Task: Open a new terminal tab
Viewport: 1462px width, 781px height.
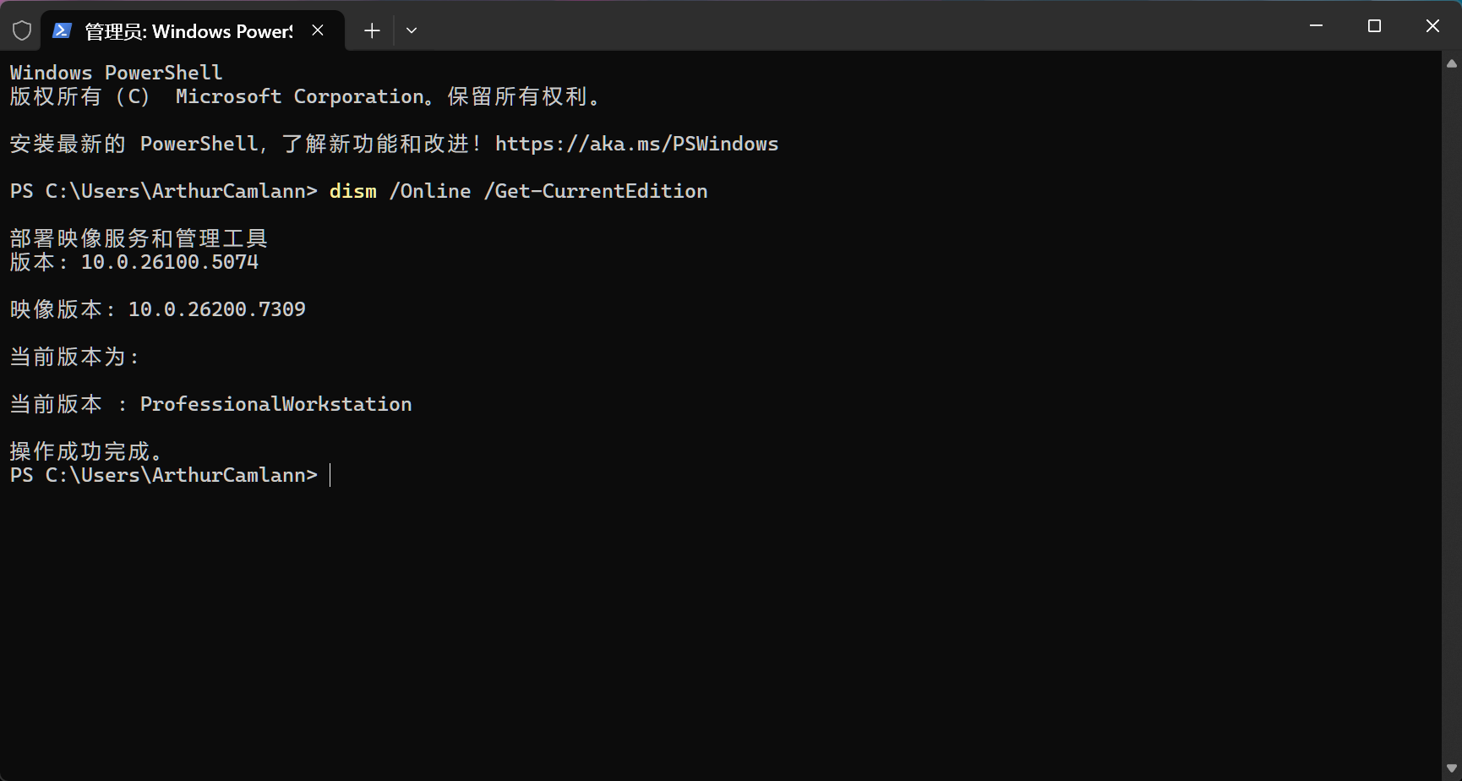Action: 372,30
